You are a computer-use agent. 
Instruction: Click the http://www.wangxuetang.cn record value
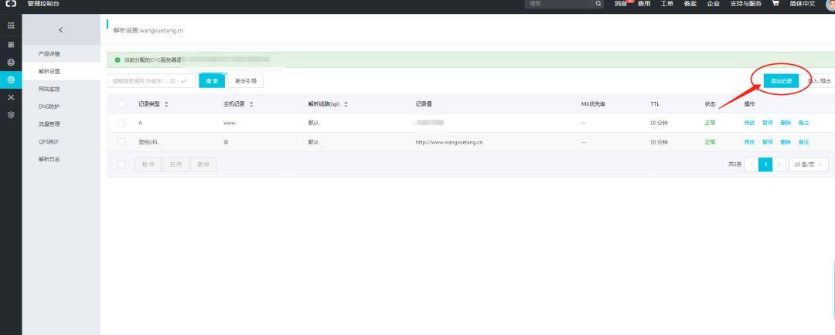click(x=449, y=142)
